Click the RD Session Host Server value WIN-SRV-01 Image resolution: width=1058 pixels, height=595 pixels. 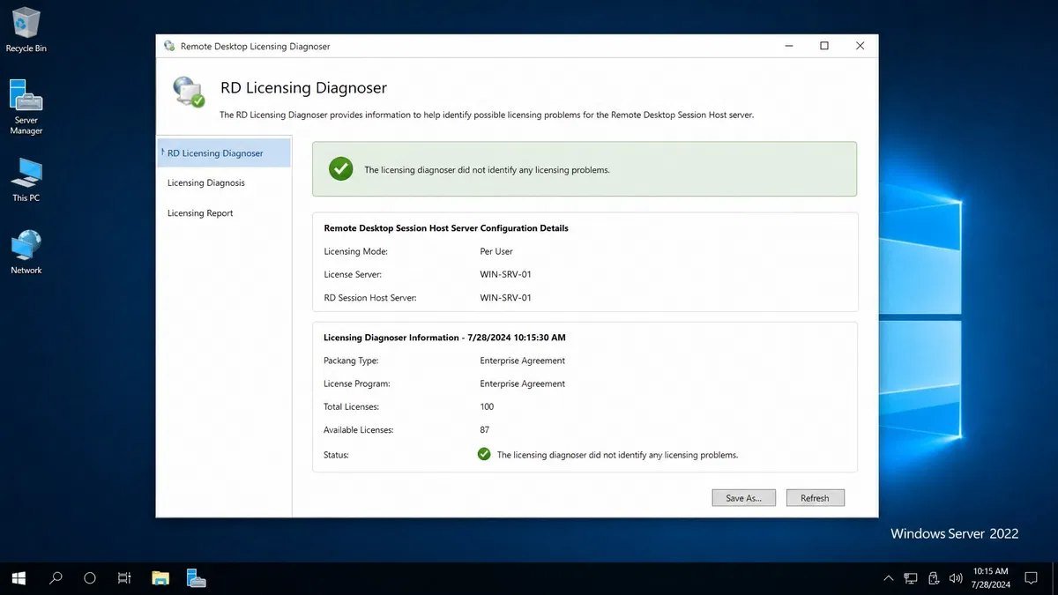coord(505,297)
